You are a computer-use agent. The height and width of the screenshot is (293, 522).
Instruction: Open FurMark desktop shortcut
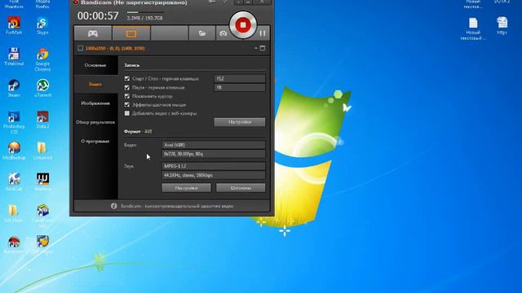[x=14, y=25]
